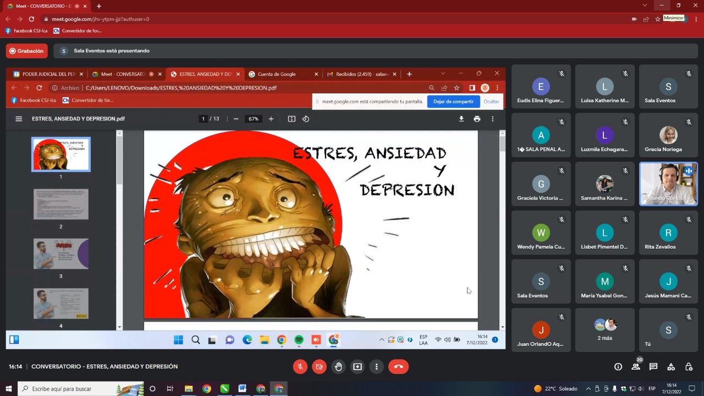This screenshot has height=396, width=704.
Task: Click Dejar de compartir button
Action: click(x=453, y=101)
